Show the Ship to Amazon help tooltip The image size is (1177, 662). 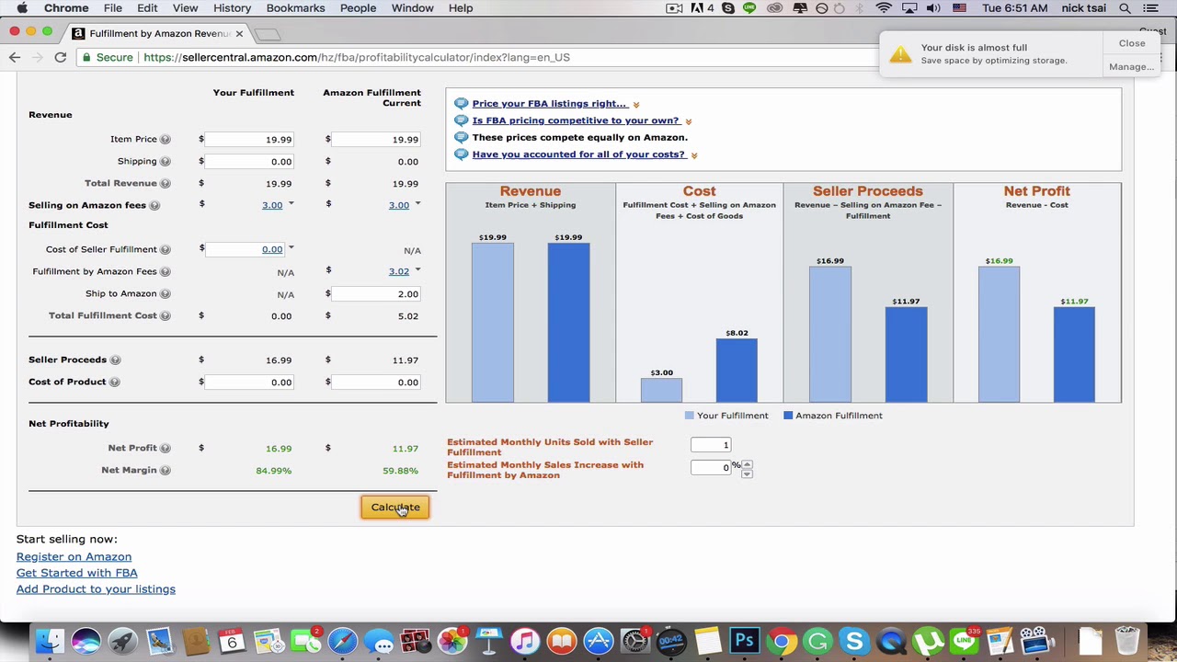(x=166, y=294)
